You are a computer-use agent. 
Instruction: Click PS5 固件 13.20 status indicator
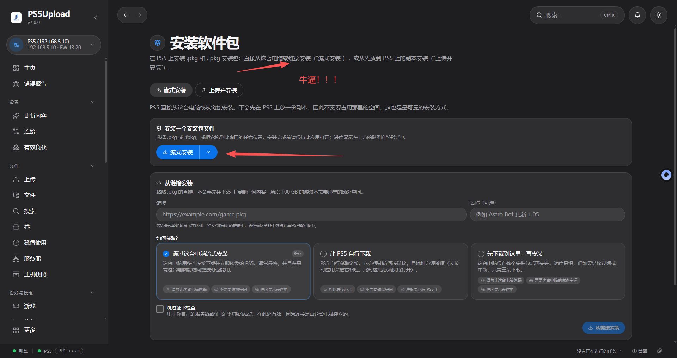60,351
